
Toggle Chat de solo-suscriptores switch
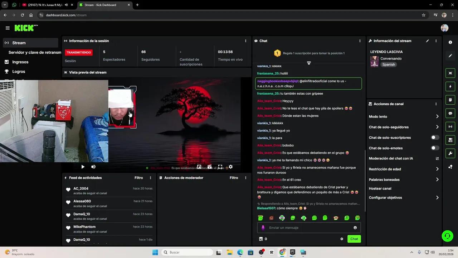(x=435, y=138)
